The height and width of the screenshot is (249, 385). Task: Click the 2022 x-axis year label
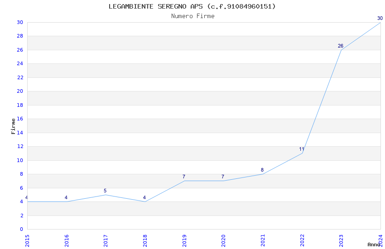pos(302,241)
